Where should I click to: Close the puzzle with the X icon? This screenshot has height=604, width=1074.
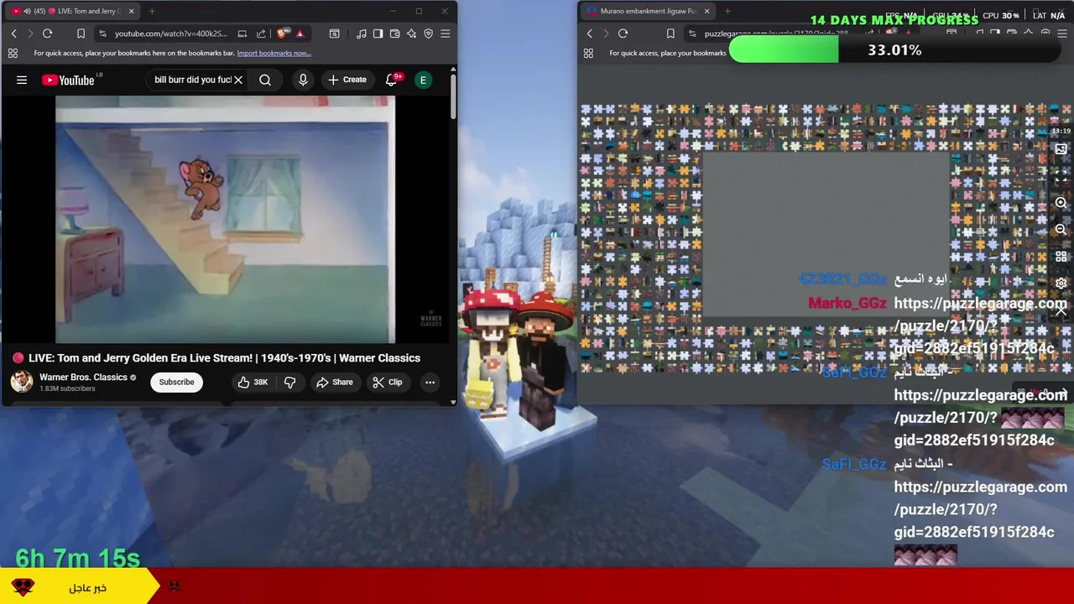click(1061, 310)
